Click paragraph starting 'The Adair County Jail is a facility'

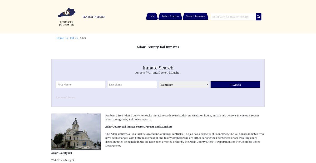coord(185,140)
